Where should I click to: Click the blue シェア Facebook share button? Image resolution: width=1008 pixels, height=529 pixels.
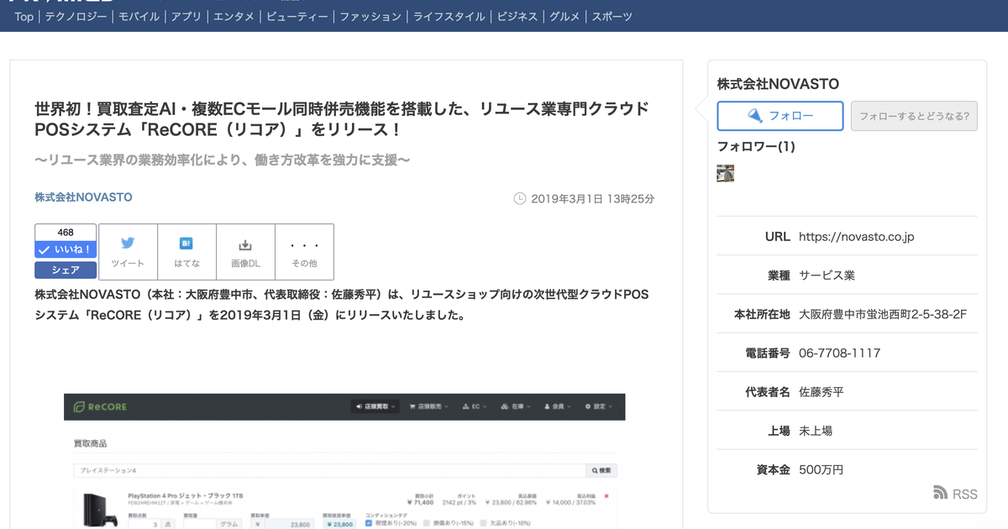[66, 270]
